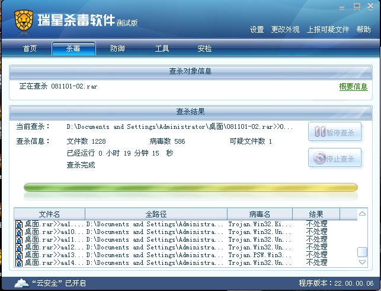381x291 pixels.
Task: Click the 停止查杀 button
Action: pos(335,158)
